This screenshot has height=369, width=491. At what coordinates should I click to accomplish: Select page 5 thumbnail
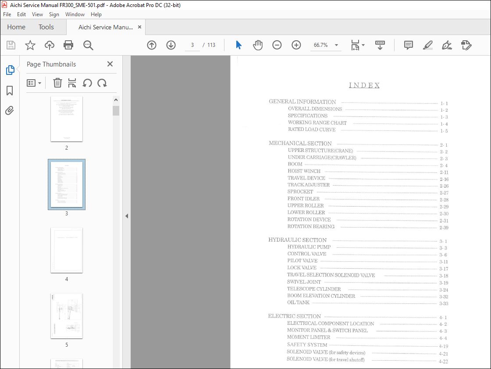67,316
